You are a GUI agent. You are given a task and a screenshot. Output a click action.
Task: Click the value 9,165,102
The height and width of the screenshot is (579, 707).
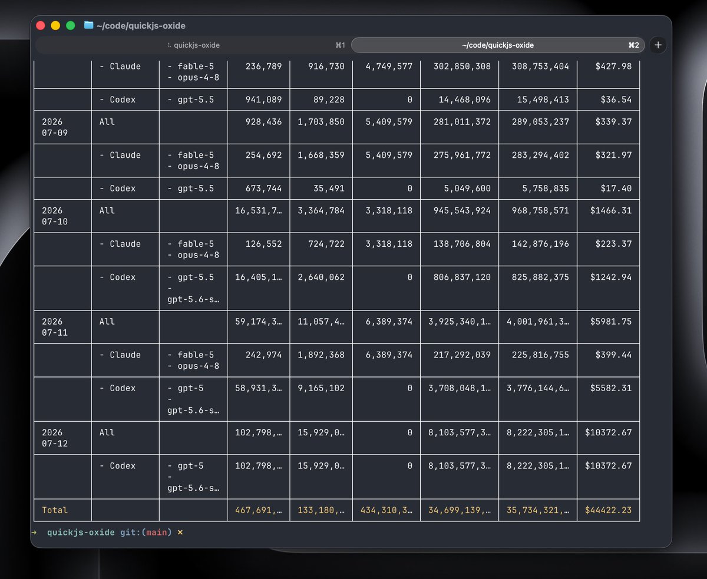[x=321, y=388]
